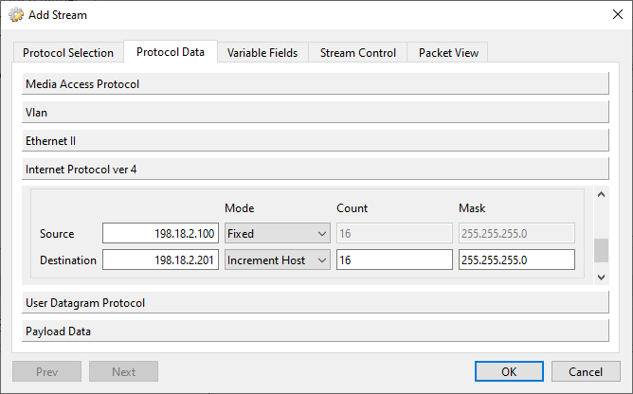Close the Add Stream dialog
The image size is (633, 394).
(617, 14)
